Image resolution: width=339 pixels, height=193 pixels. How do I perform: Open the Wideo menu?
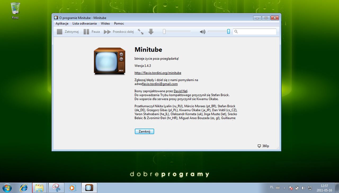(105, 23)
